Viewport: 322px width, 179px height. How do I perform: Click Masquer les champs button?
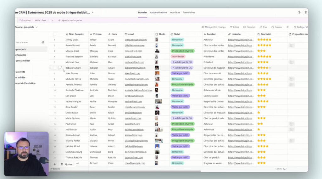(214, 27)
